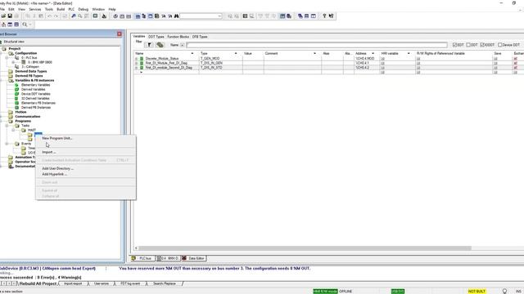Viewport: 524px width, 294px height.
Task: Open the toolbar combo box next to the binoculars
Action: point(219,16)
